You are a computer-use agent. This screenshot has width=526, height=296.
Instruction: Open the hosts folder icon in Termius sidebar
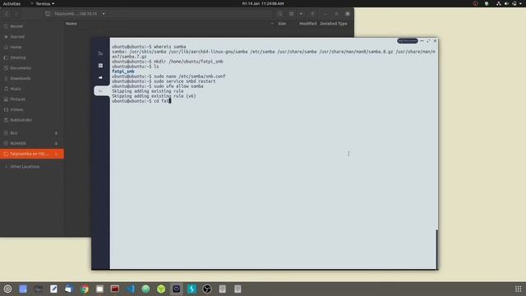[x=100, y=53]
